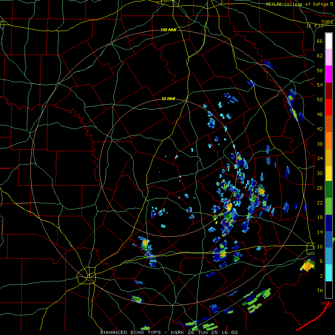Click the legend value "14"
Screen dimensions: 335x335
click(320, 232)
